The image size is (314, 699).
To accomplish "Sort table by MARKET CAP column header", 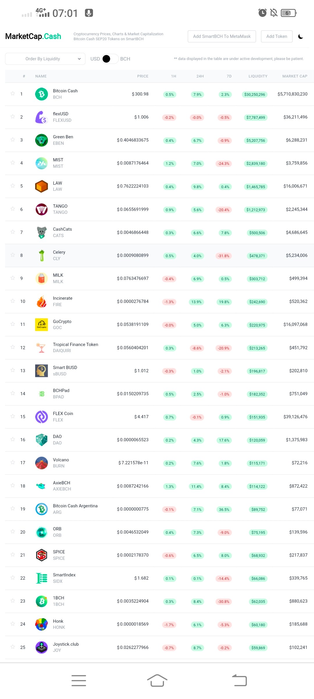I will pyautogui.click(x=295, y=76).
